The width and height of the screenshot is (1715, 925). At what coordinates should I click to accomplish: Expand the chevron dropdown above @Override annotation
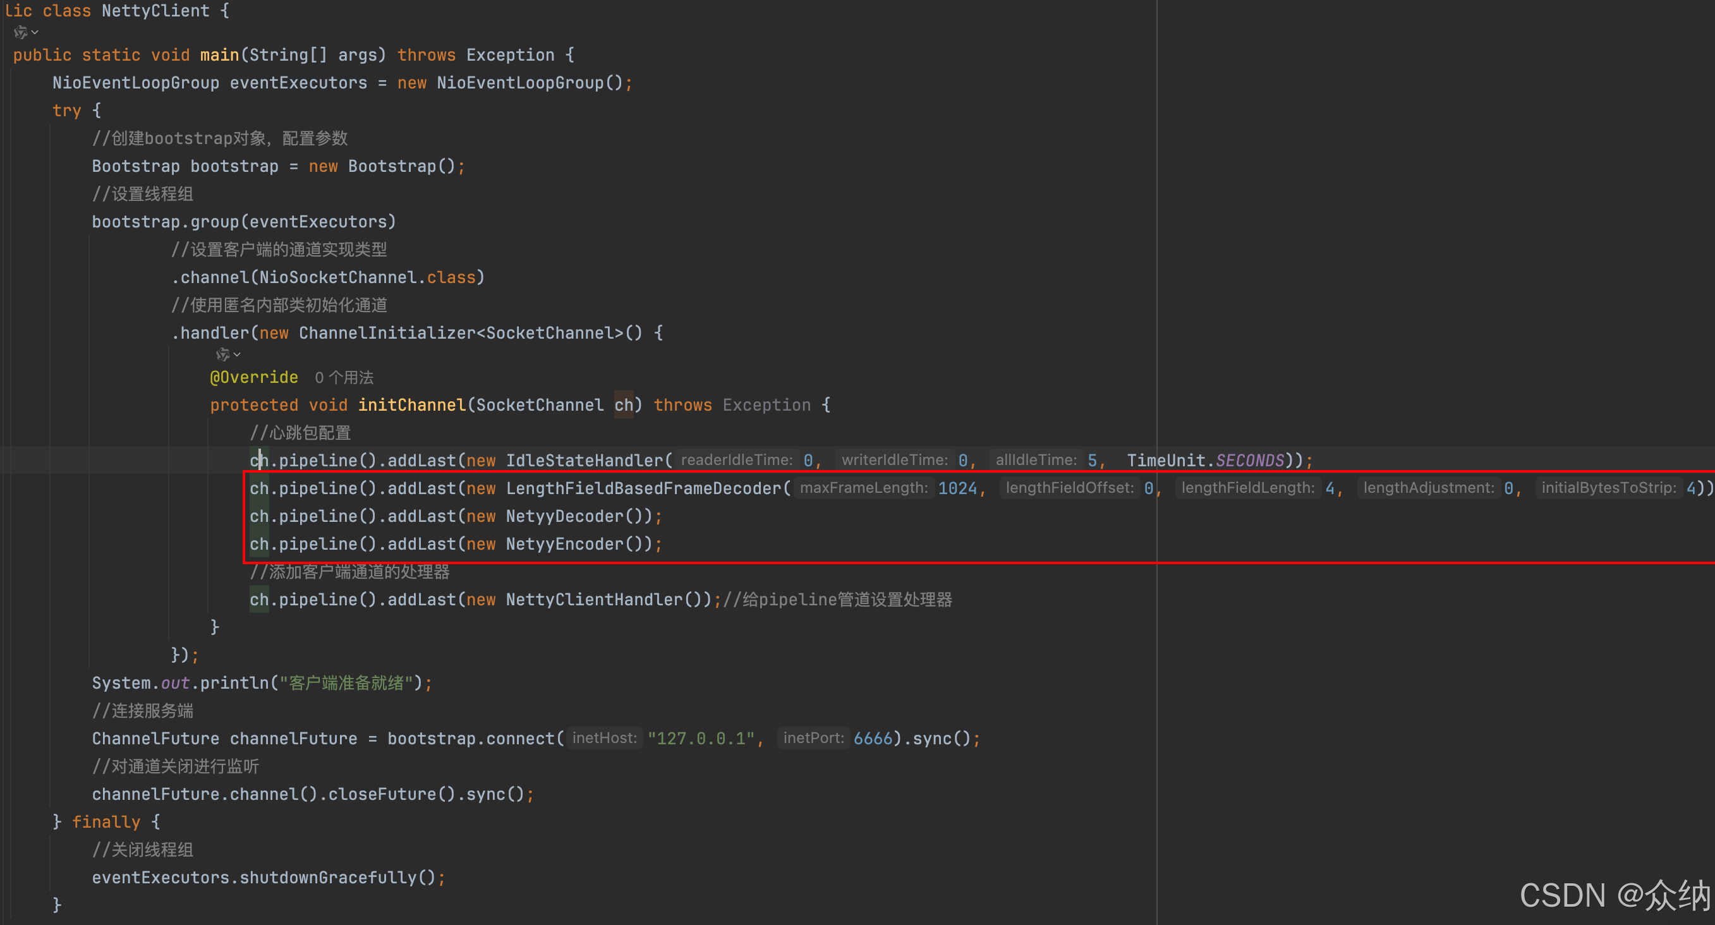coord(237,354)
